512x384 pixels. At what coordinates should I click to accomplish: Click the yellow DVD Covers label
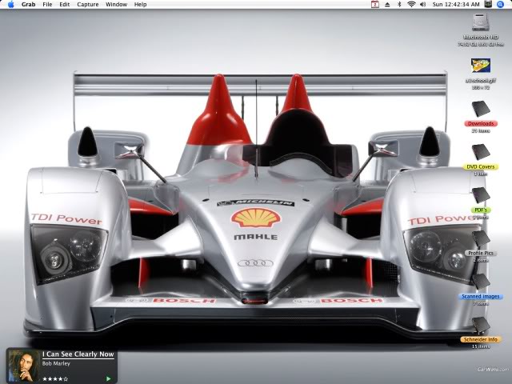pyautogui.click(x=481, y=166)
